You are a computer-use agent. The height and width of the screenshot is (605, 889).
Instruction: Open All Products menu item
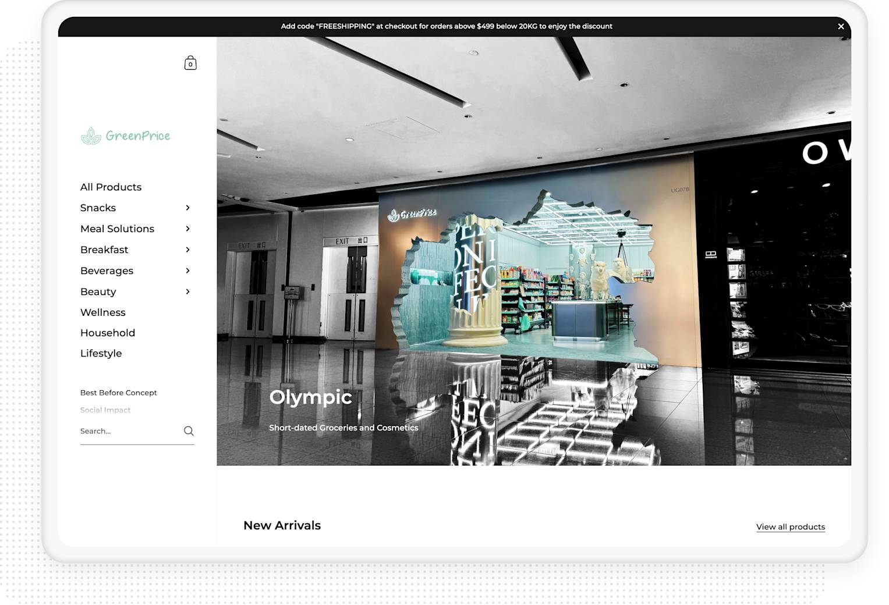click(111, 187)
